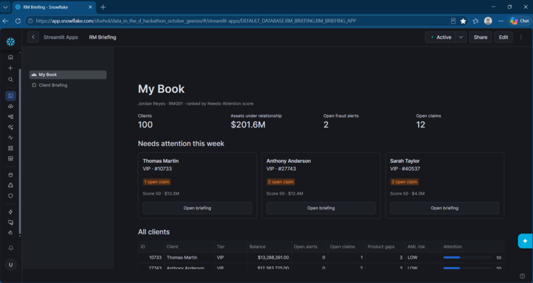Click the pulse-line Monitoring icon in sidebar
Screen dimensions: 533x283
pos(11,138)
